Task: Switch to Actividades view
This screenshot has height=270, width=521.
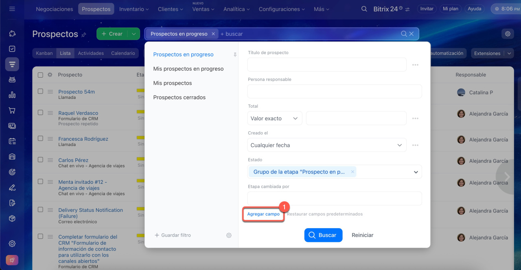Action: pos(91,53)
